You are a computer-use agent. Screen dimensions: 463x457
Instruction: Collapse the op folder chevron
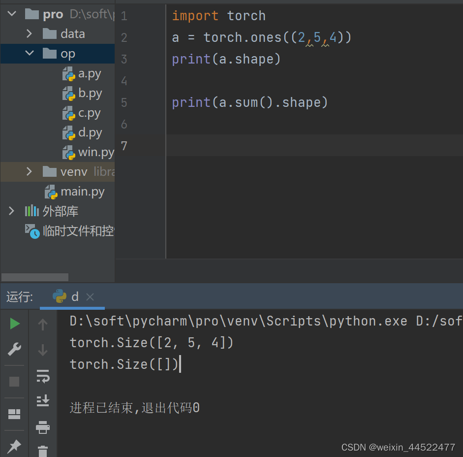pyautogui.click(x=30, y=53)
